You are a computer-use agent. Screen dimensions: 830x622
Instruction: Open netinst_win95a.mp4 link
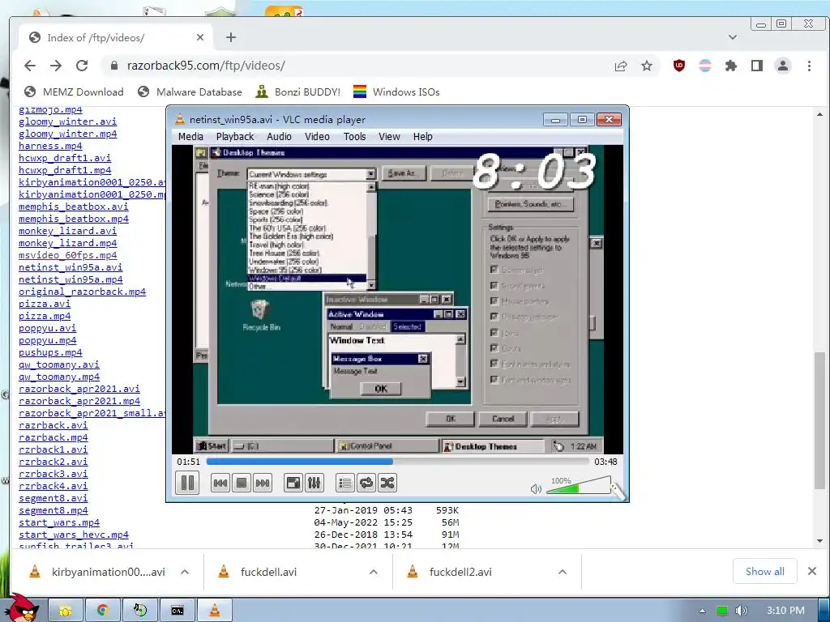(x=71, y=279)
